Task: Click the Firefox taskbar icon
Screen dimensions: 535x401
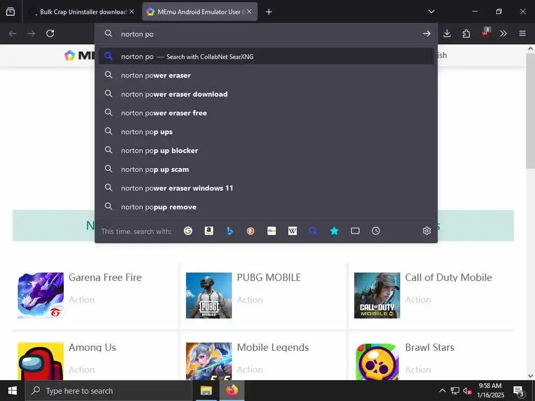Action: [231, 391]
